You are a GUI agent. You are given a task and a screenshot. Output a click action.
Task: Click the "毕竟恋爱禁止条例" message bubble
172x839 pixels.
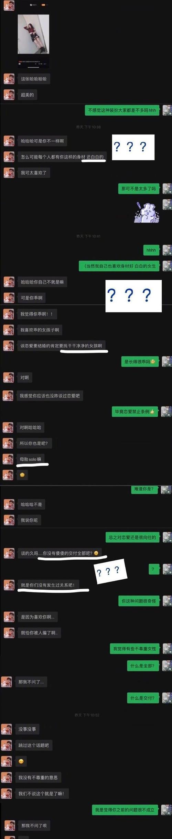135,411
